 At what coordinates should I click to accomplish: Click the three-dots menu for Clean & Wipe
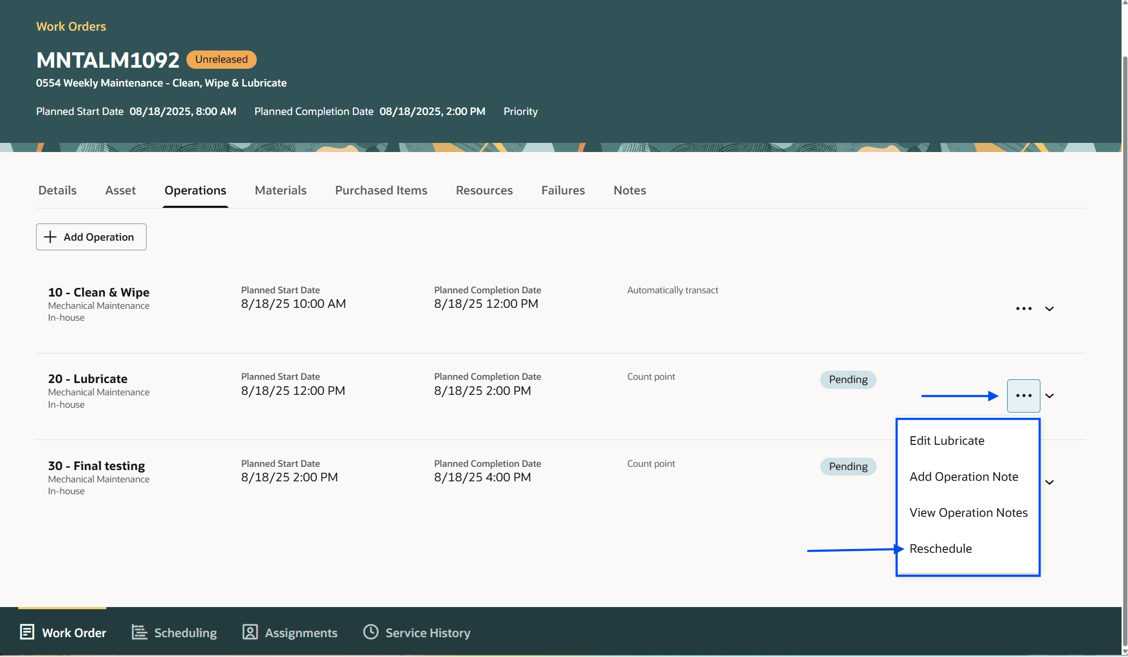point(1024,308)
